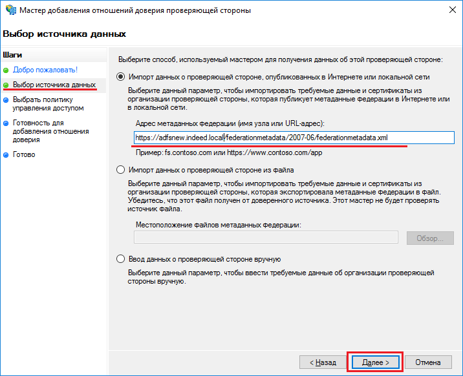Click green bullet beside Выбор источника данных
The image size is (463, 376).
6,85
